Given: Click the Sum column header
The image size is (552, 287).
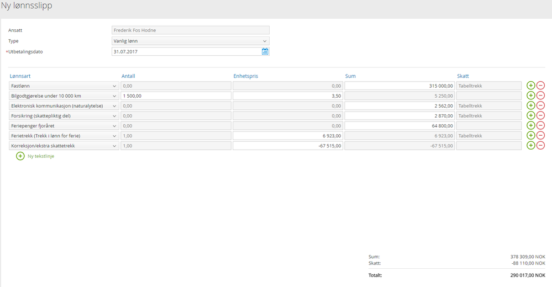Looking at the screenshot, I should [x=350, y=76].
